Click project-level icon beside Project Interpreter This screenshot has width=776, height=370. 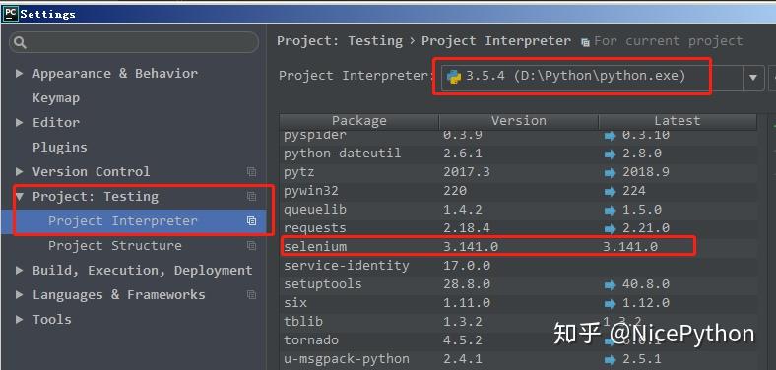pyautogui.click(x=251, y=221)
